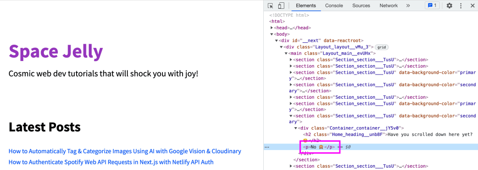Screen dimensions: 478x170
Task: Show more DevTools tabs chevron
Action: [x=408, y=6]
